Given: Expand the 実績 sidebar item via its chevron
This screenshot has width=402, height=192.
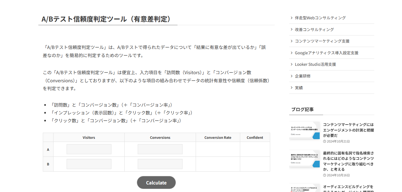Looking at the screenshot, I should pos(291,87).
